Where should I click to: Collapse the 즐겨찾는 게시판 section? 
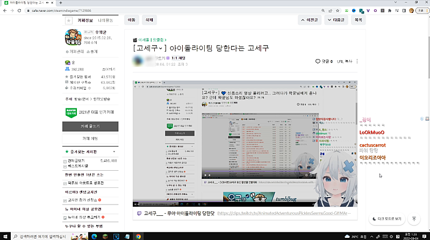[114, 152]
